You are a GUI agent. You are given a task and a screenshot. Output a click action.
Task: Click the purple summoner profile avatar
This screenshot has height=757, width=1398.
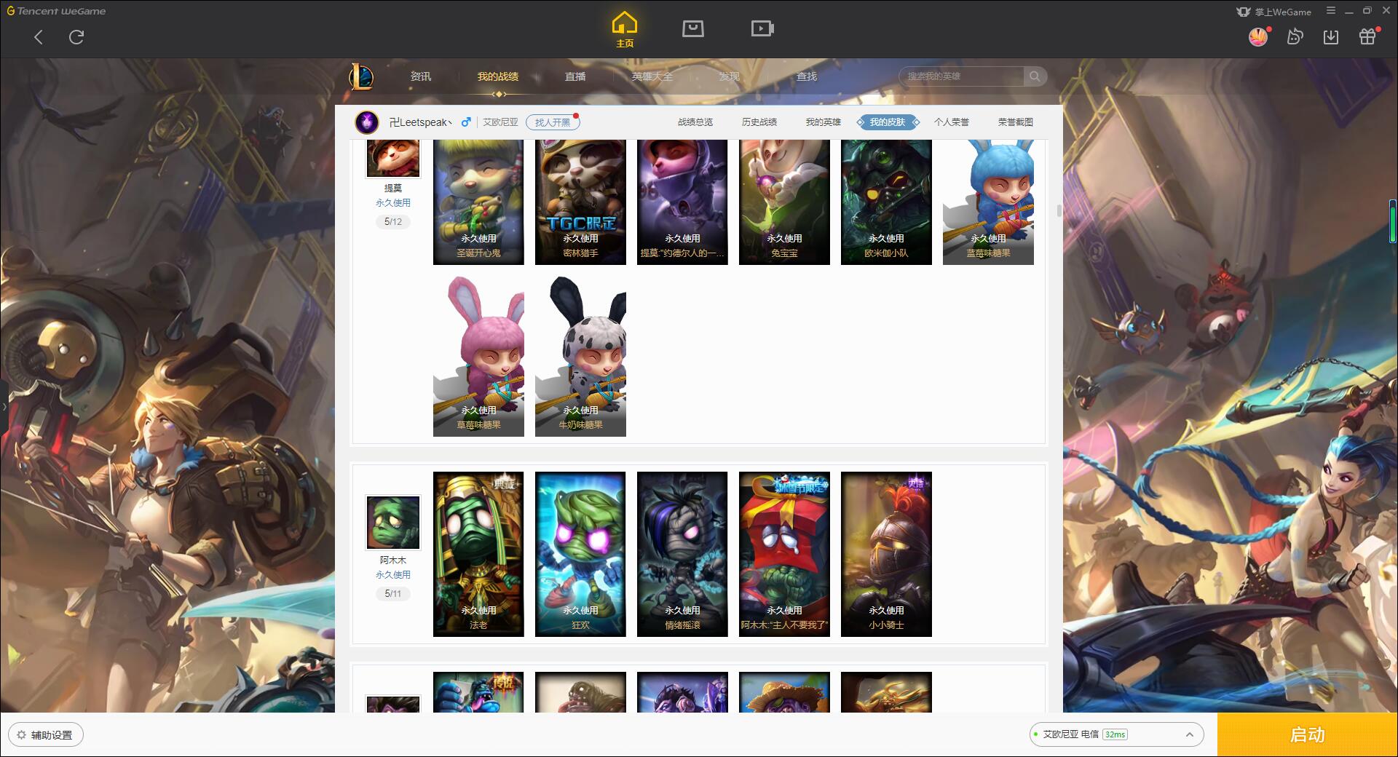(367, 122)
